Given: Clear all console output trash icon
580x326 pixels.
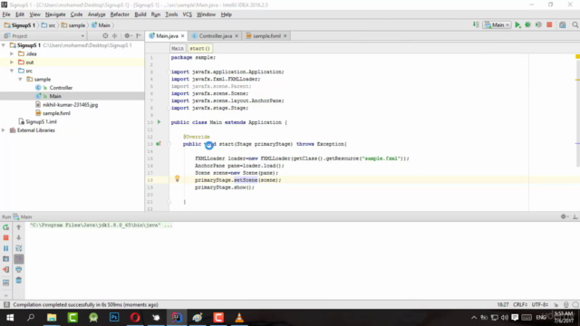Looking at the screenshot, I should pyautogui.click(x=18, y=281).
